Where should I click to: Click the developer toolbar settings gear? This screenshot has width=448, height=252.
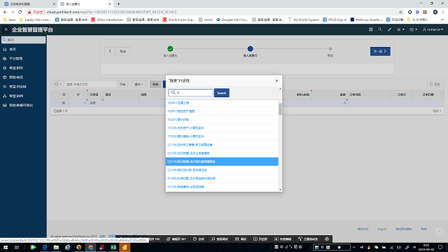(327, 239)
